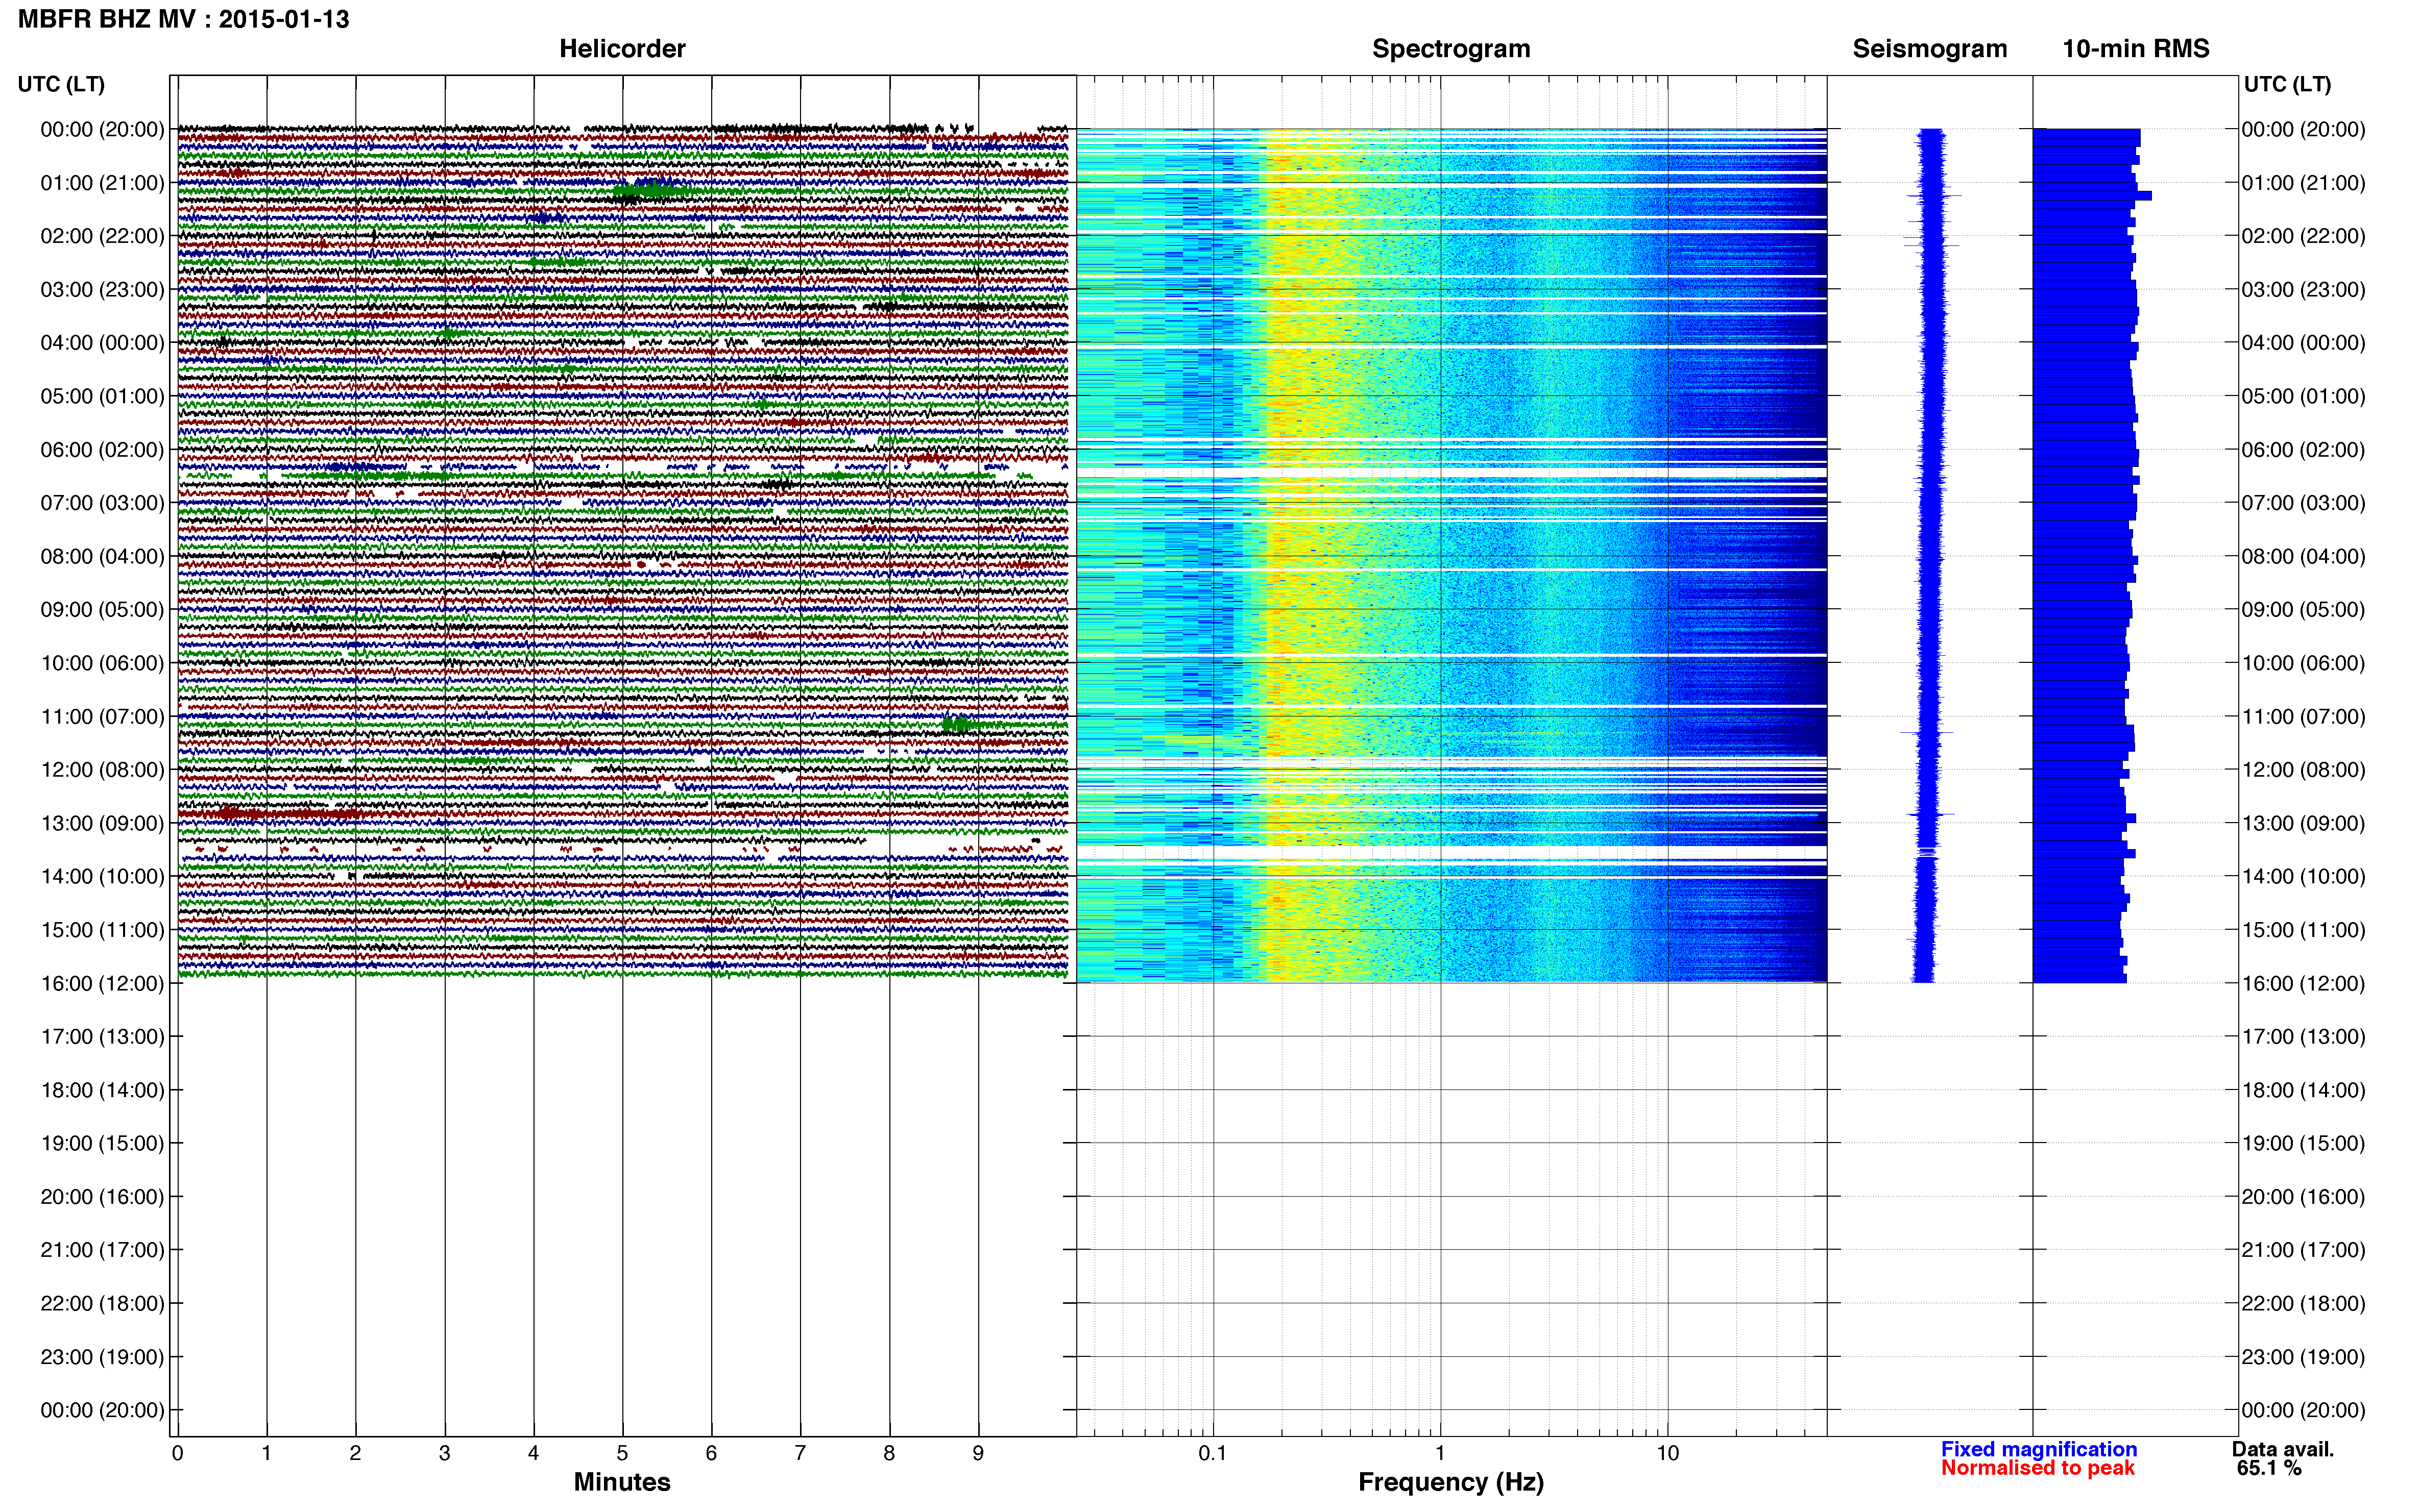Click minutes tick label '5' under helicorder
This screenshot has height=1512, width=2420.
point(622,1454)
